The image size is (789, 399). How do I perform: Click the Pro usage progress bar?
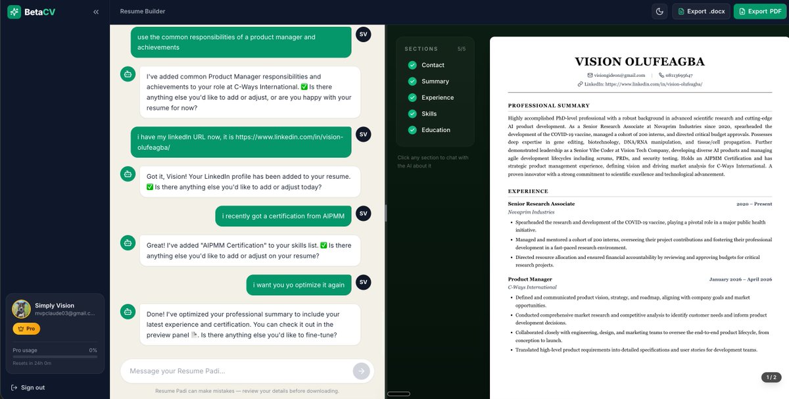[55, 357]
